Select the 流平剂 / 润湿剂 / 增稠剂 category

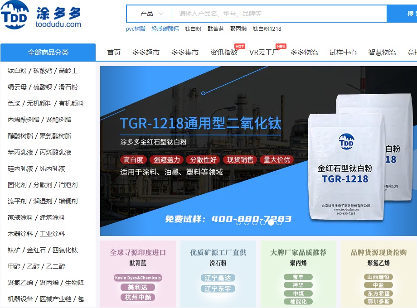coord(43,201)
